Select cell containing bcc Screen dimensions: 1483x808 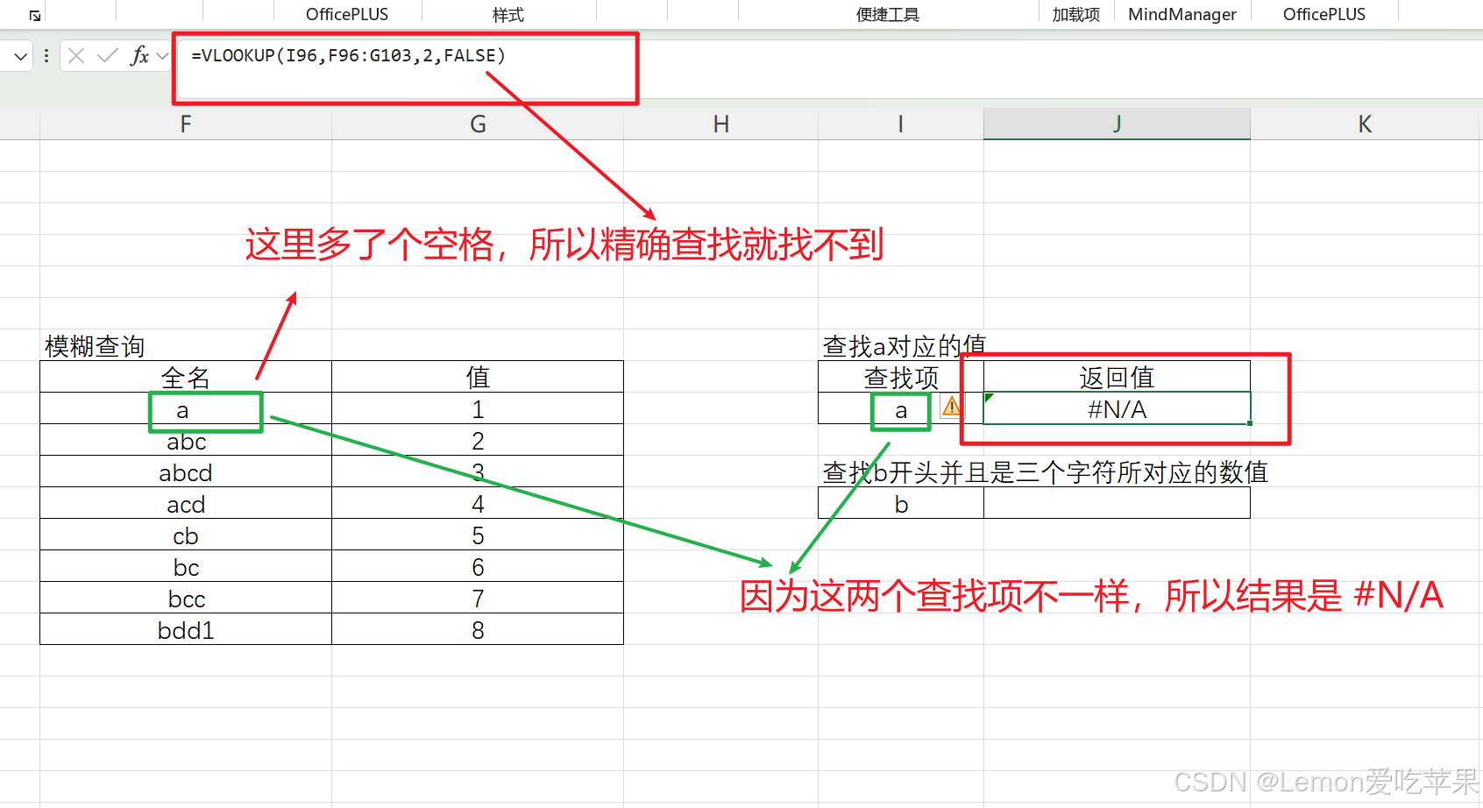pos(186,598)
